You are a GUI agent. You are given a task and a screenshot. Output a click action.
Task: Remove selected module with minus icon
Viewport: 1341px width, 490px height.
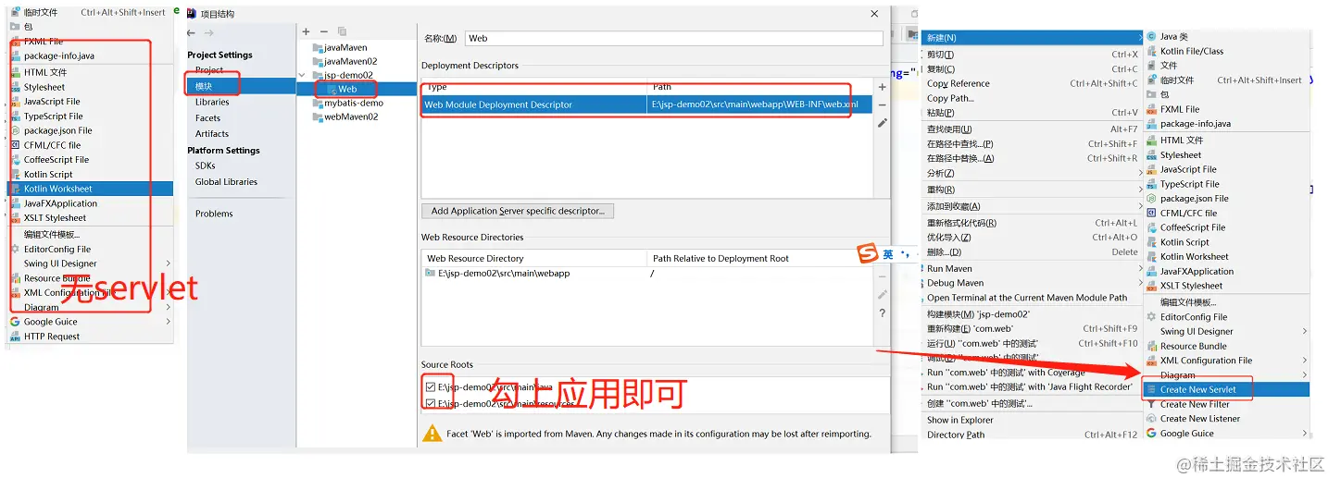click(x=324, y=31)
